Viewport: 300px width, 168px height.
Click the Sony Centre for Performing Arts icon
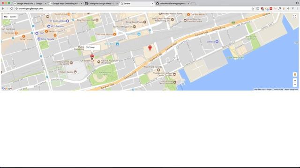(172, 20)
